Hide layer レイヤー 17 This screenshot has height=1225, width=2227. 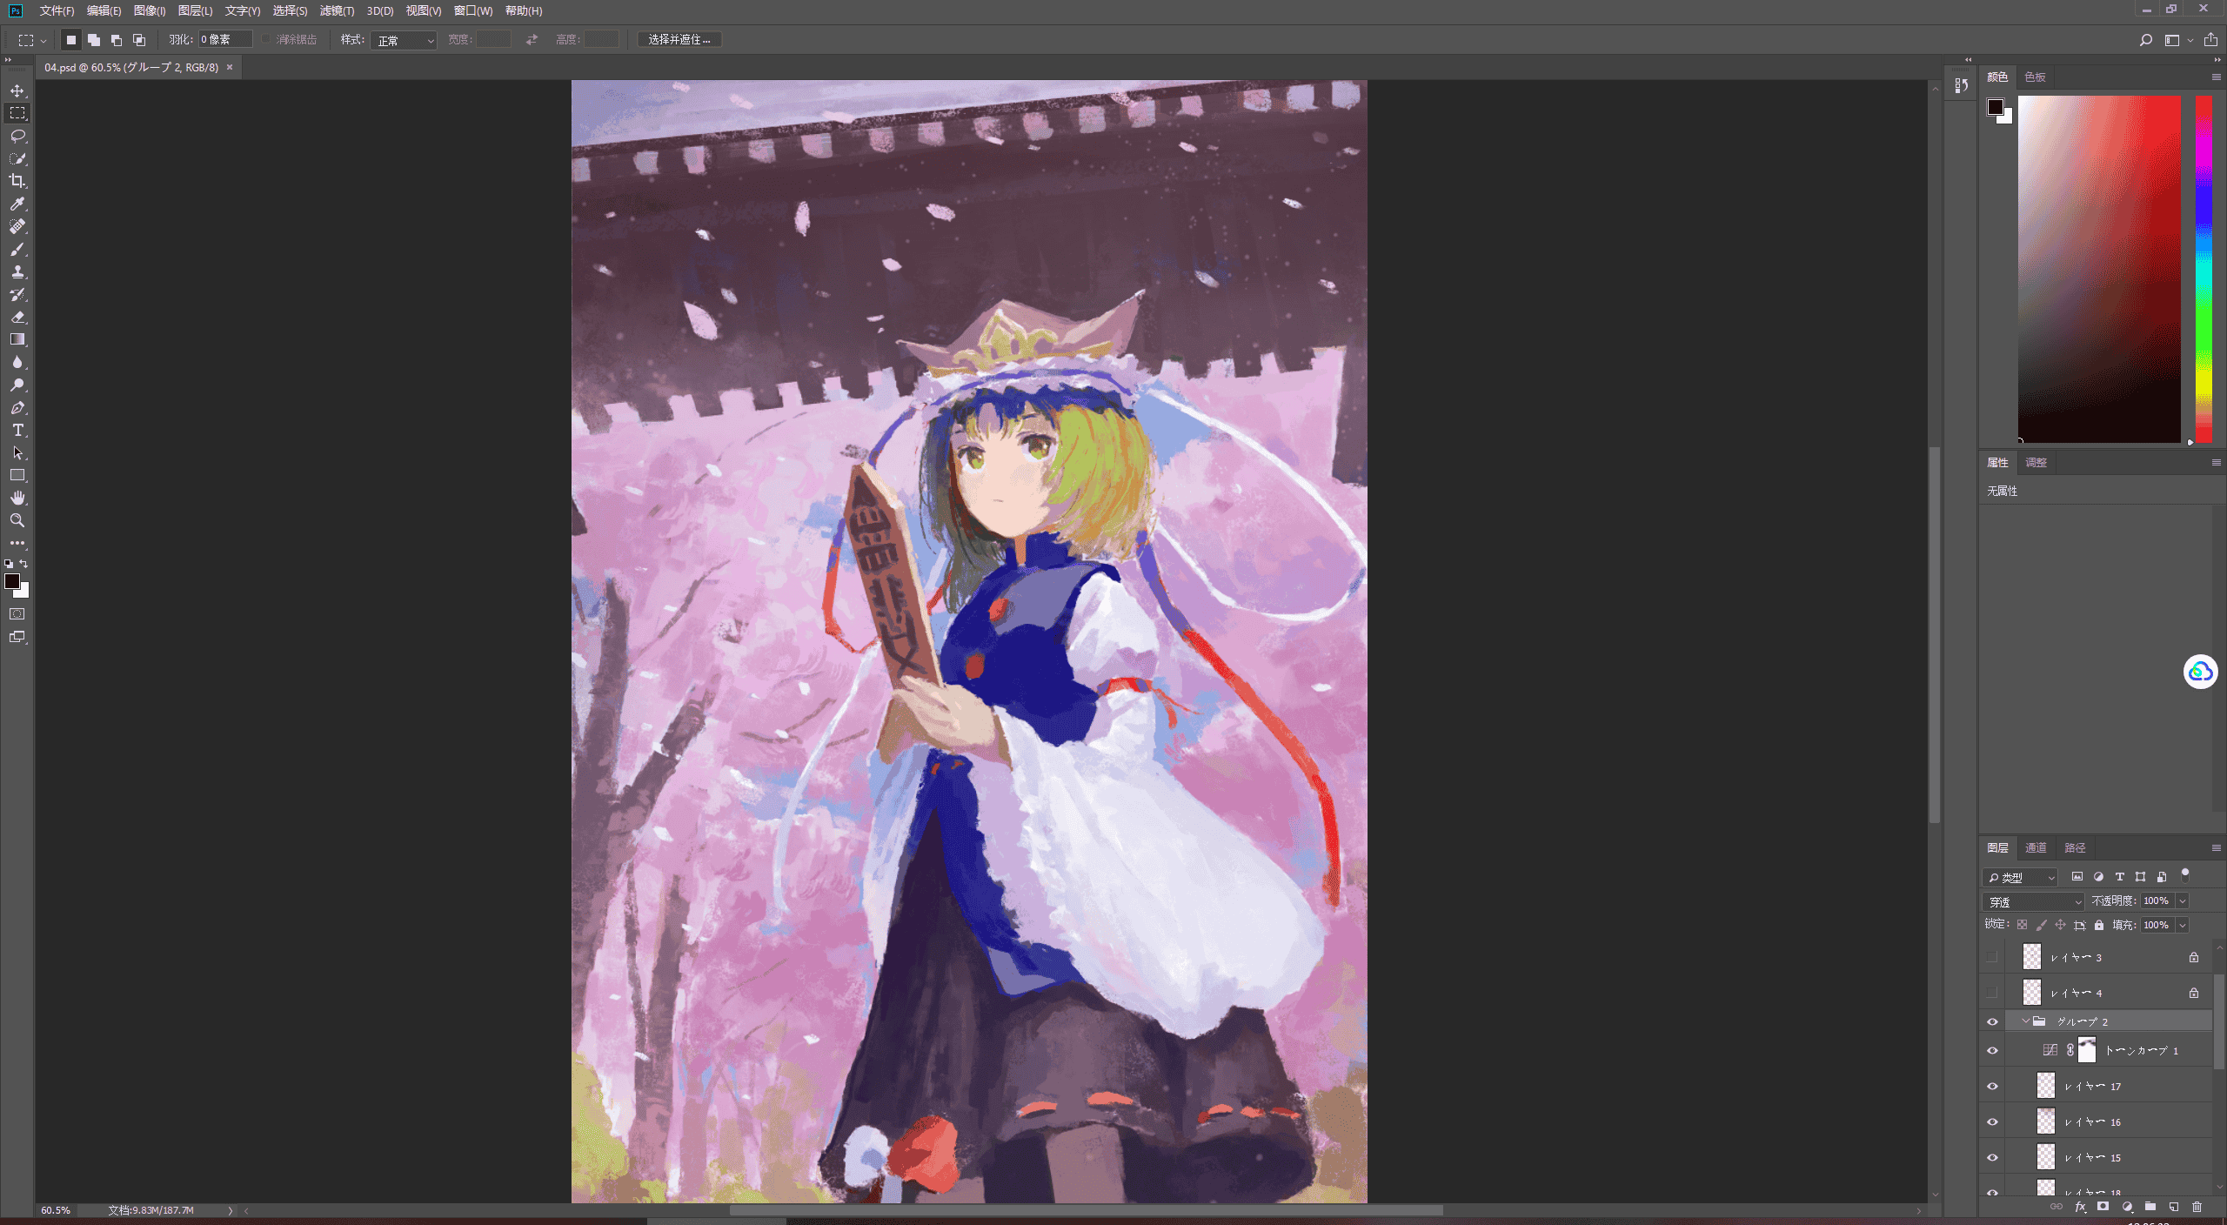tap(1992, 1087)
